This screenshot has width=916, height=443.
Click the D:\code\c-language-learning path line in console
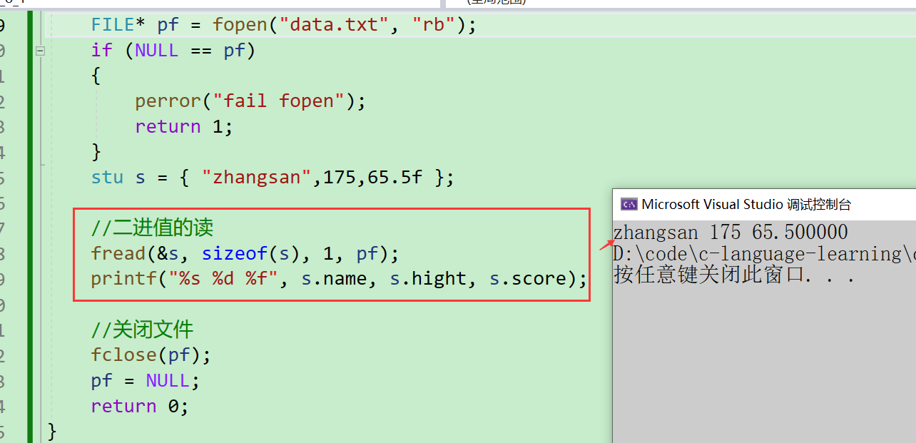764,254
